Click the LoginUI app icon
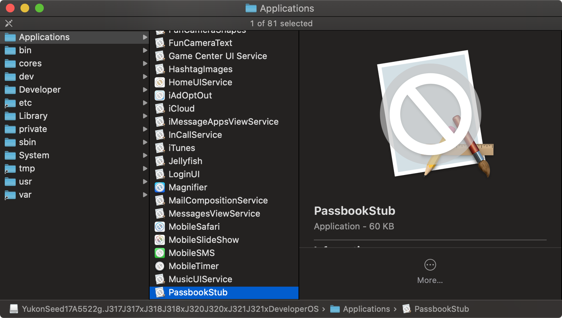This screenshot has width=562, height=318. 160,174
